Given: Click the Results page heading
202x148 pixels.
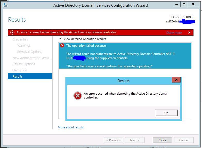Looking at the screenshot, I should coord(17,20).
